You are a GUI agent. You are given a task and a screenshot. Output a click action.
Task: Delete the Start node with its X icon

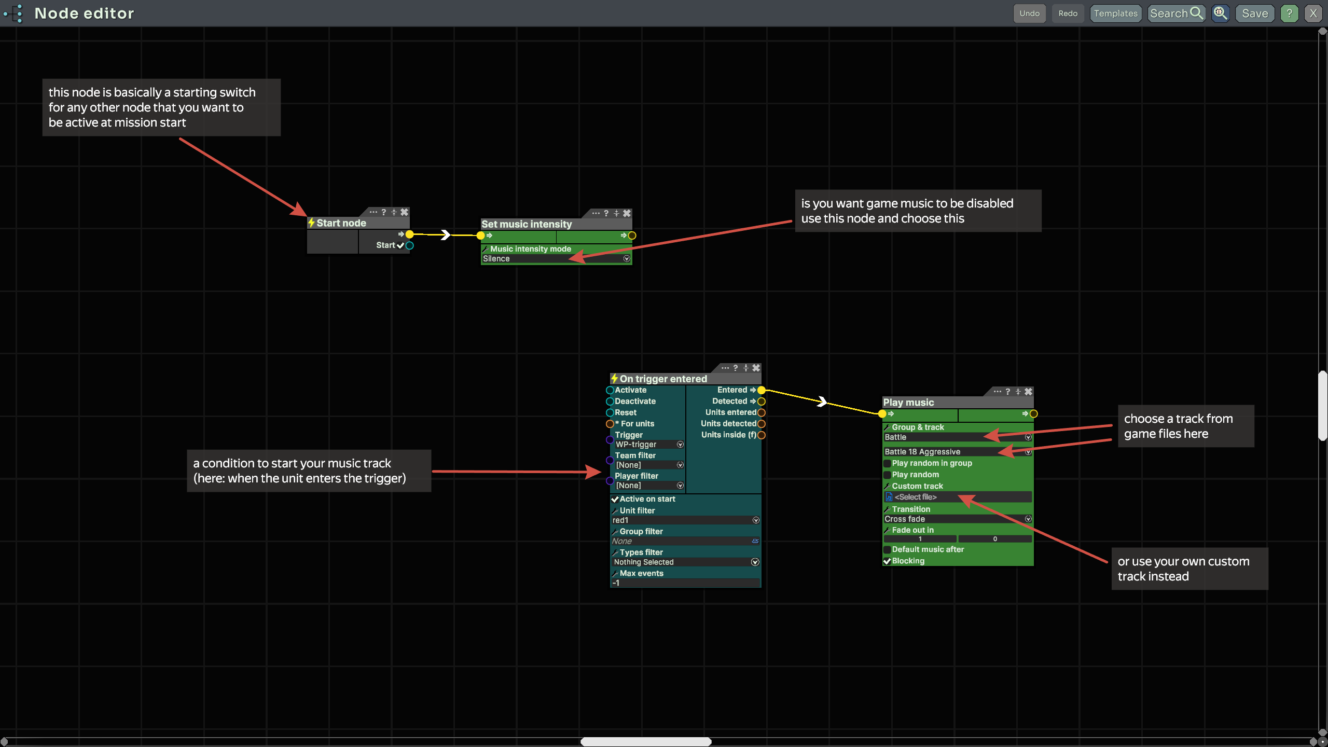tap(404, 212)
